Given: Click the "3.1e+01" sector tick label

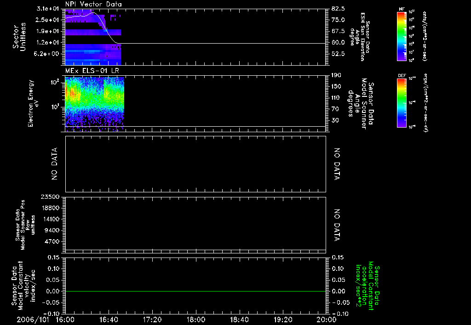Looking at the screenshot, I should click(47, 9).
